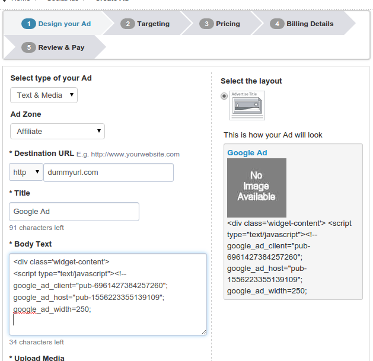
Task: Click the ad layout thumbnail icon
Action: point(247,105)
